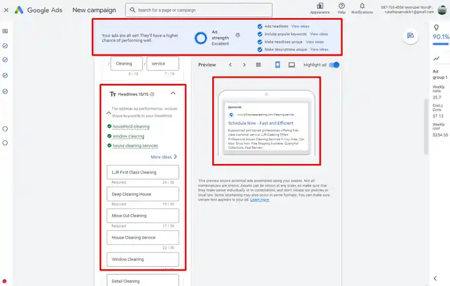Click the top sidebar campaign step icon
450x286 pixels.
coord(5,31)
